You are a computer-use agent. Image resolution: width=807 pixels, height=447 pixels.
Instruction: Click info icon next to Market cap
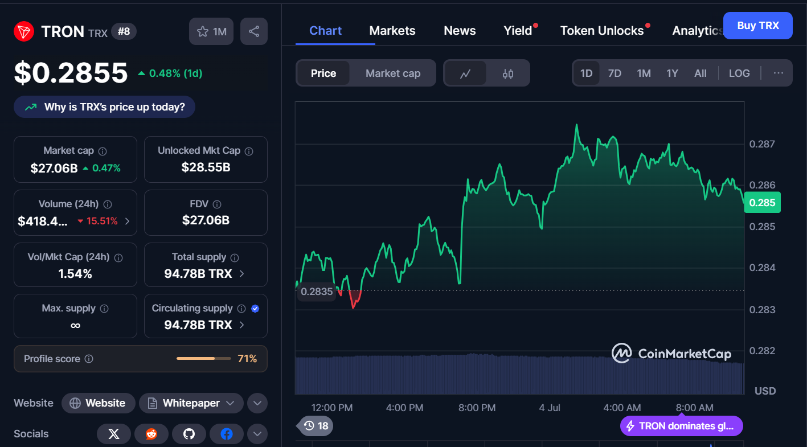pos(103,151)
